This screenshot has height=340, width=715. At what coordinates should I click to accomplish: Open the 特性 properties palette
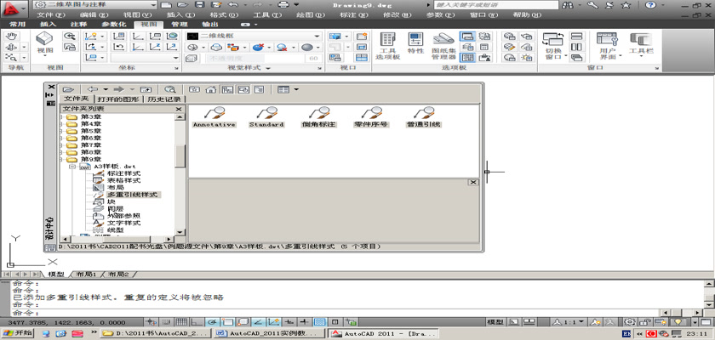(415, 43)
